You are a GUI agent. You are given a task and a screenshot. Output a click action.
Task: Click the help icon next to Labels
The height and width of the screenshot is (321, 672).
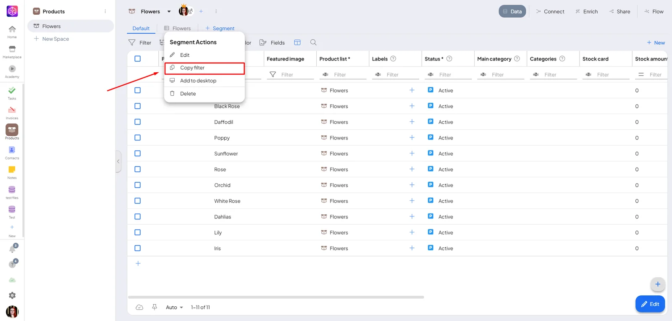click(393, 59)
